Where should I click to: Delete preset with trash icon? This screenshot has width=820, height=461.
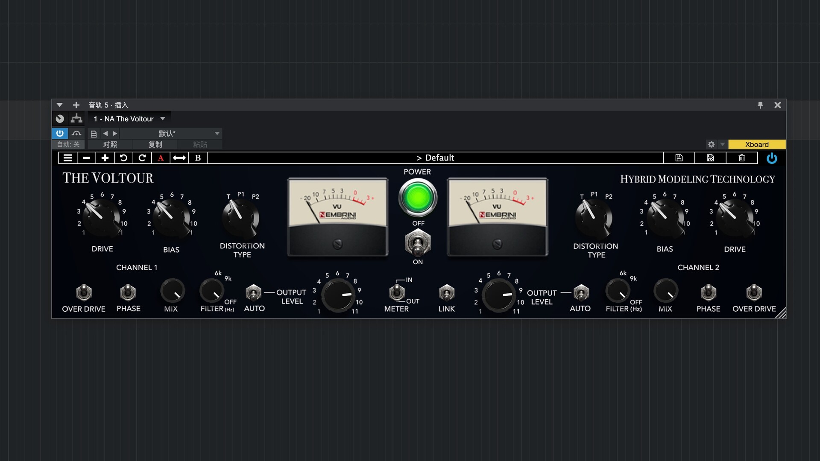742,158
